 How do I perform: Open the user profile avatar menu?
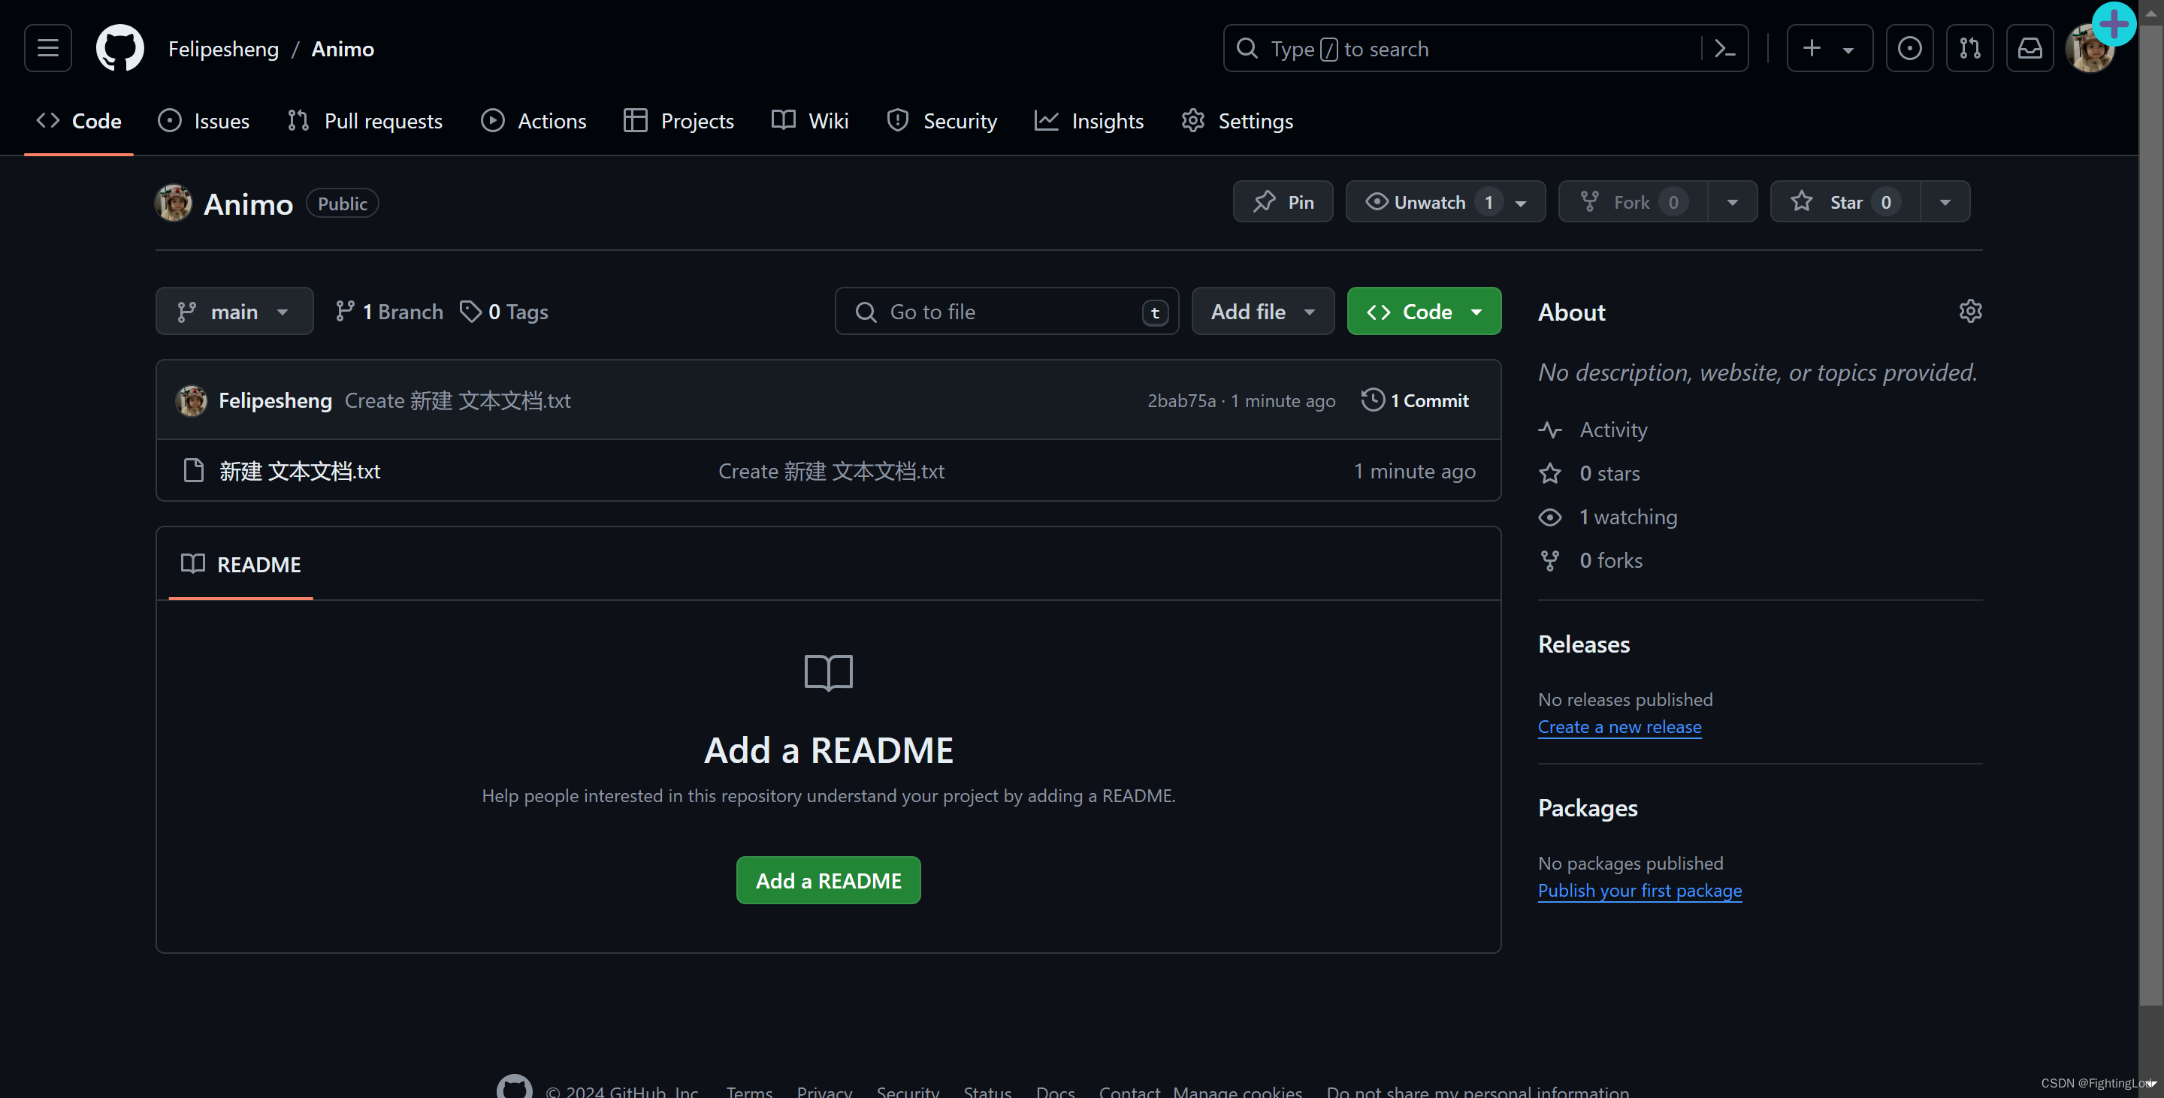2088,50
